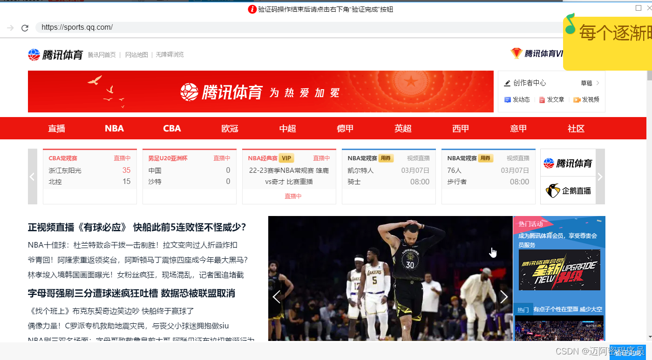Open the story 林孝埈入境韩国画面曝光
Image resolution: width=652 pixels, height=360 pixels.
click(x=136, y=275)
